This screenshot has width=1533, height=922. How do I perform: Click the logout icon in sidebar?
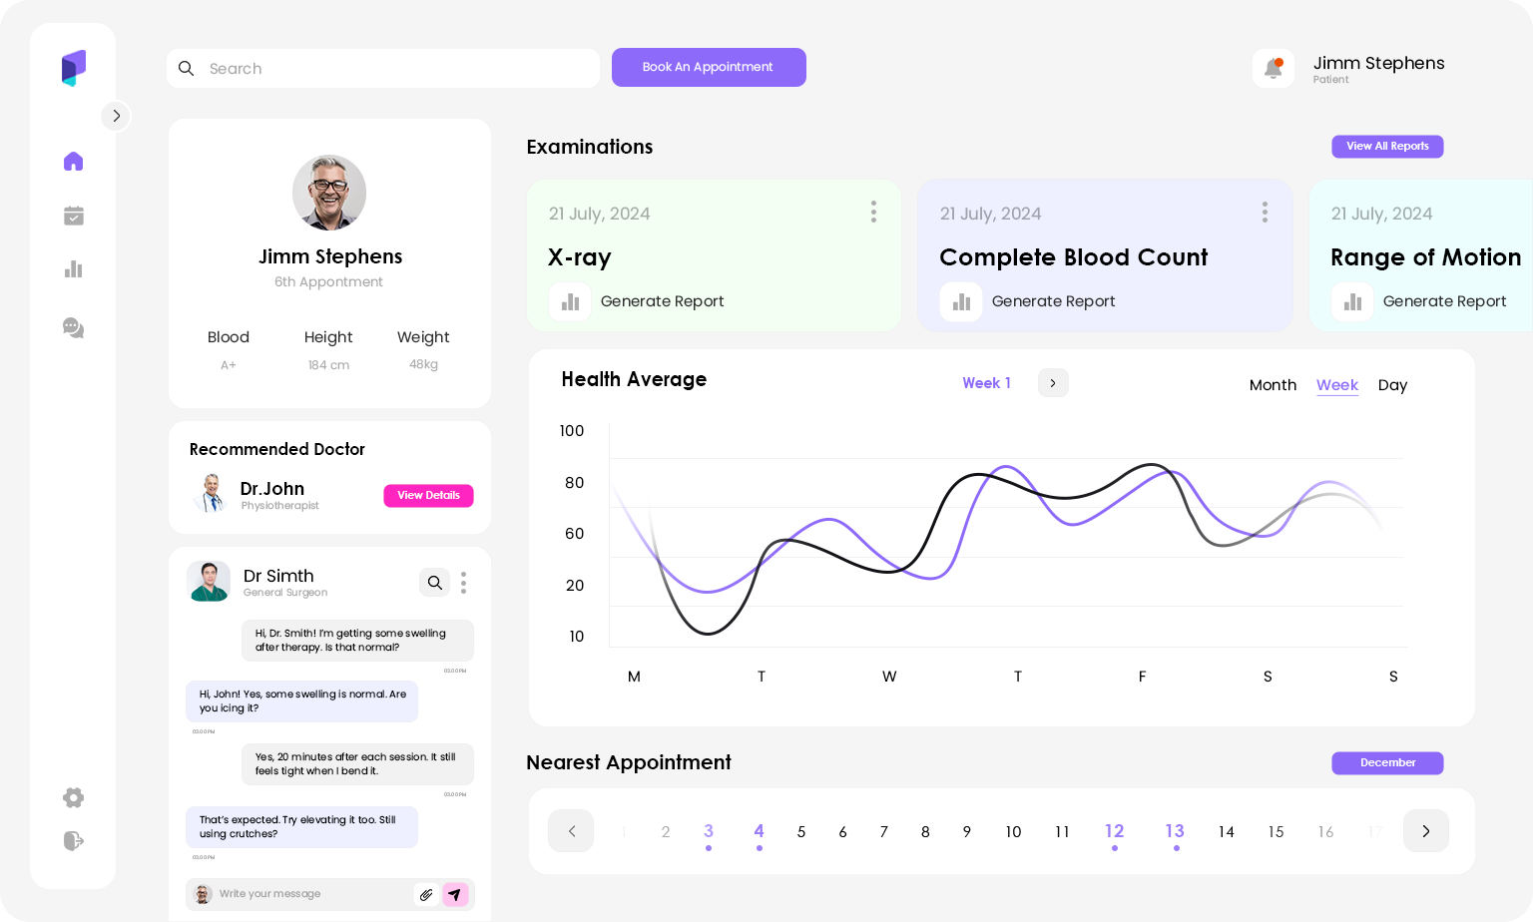[73, 841]
